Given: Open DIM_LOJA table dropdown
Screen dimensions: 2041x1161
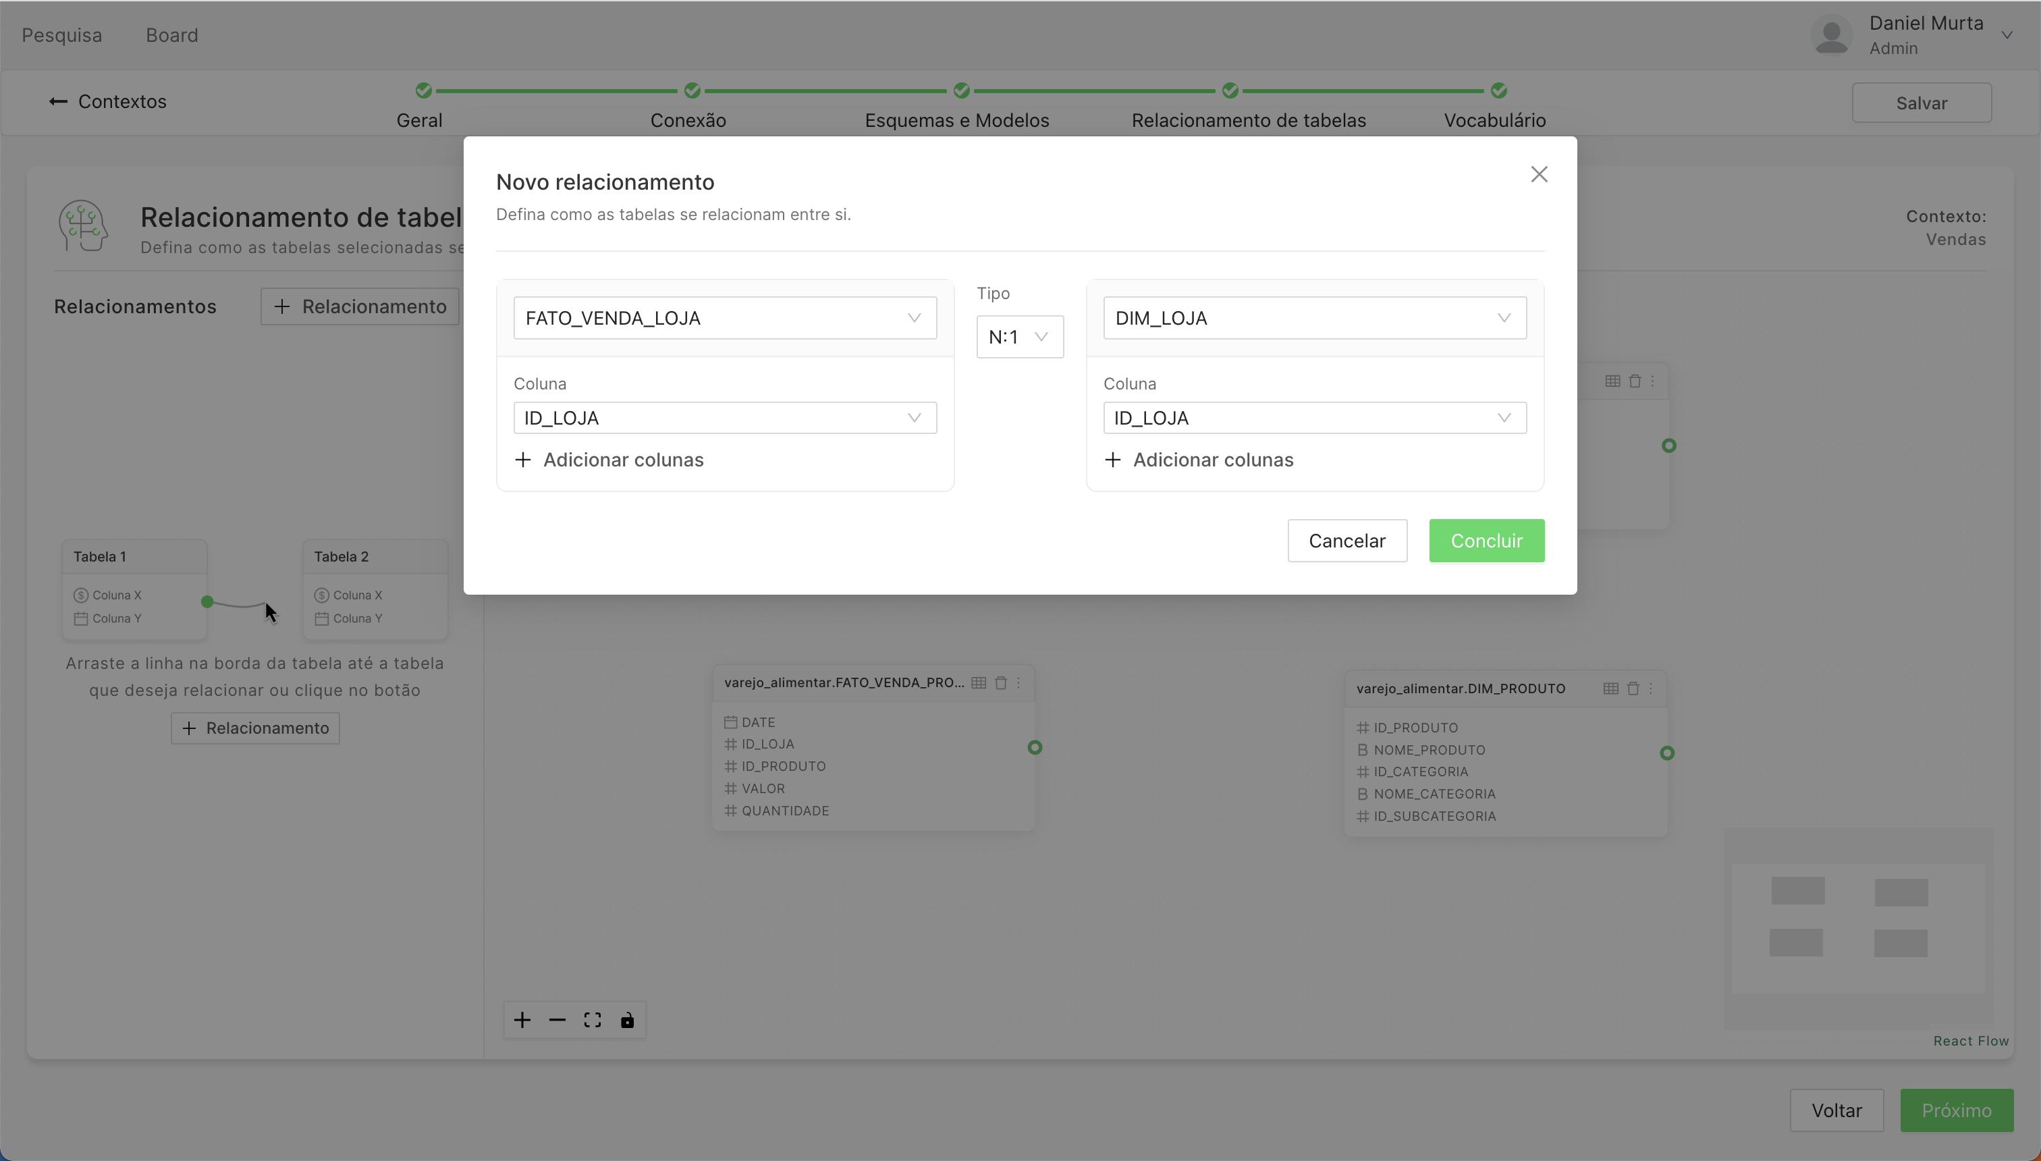Looking at the screenshot, I should coord(1314,318).
